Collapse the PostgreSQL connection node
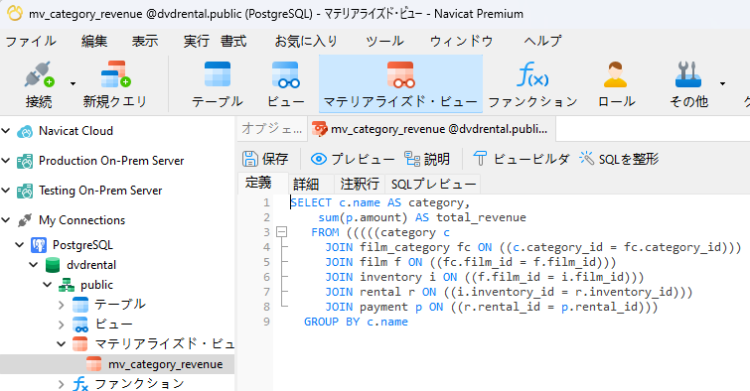This screenshot has width=750, height=391. 20,245
